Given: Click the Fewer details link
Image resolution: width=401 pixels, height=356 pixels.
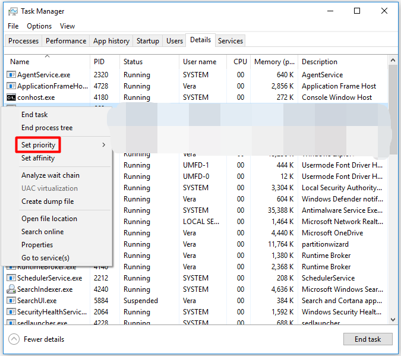Looking at the screenshot, I should (44, 339).
